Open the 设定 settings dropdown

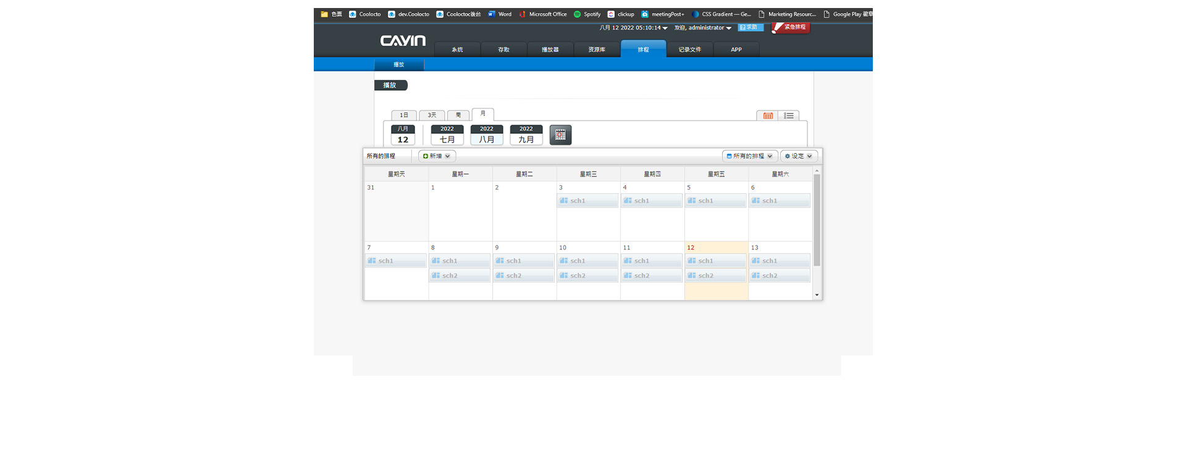799,156
